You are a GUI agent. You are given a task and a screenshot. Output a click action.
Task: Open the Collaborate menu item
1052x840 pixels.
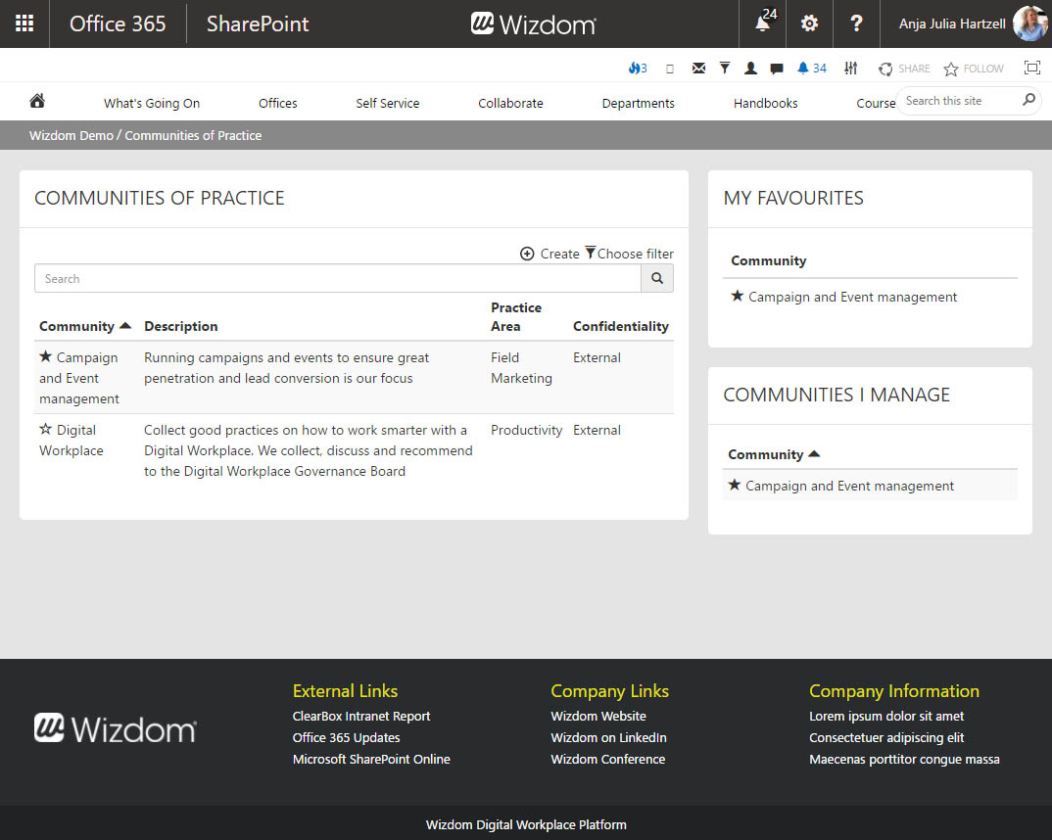coord(510,103)
